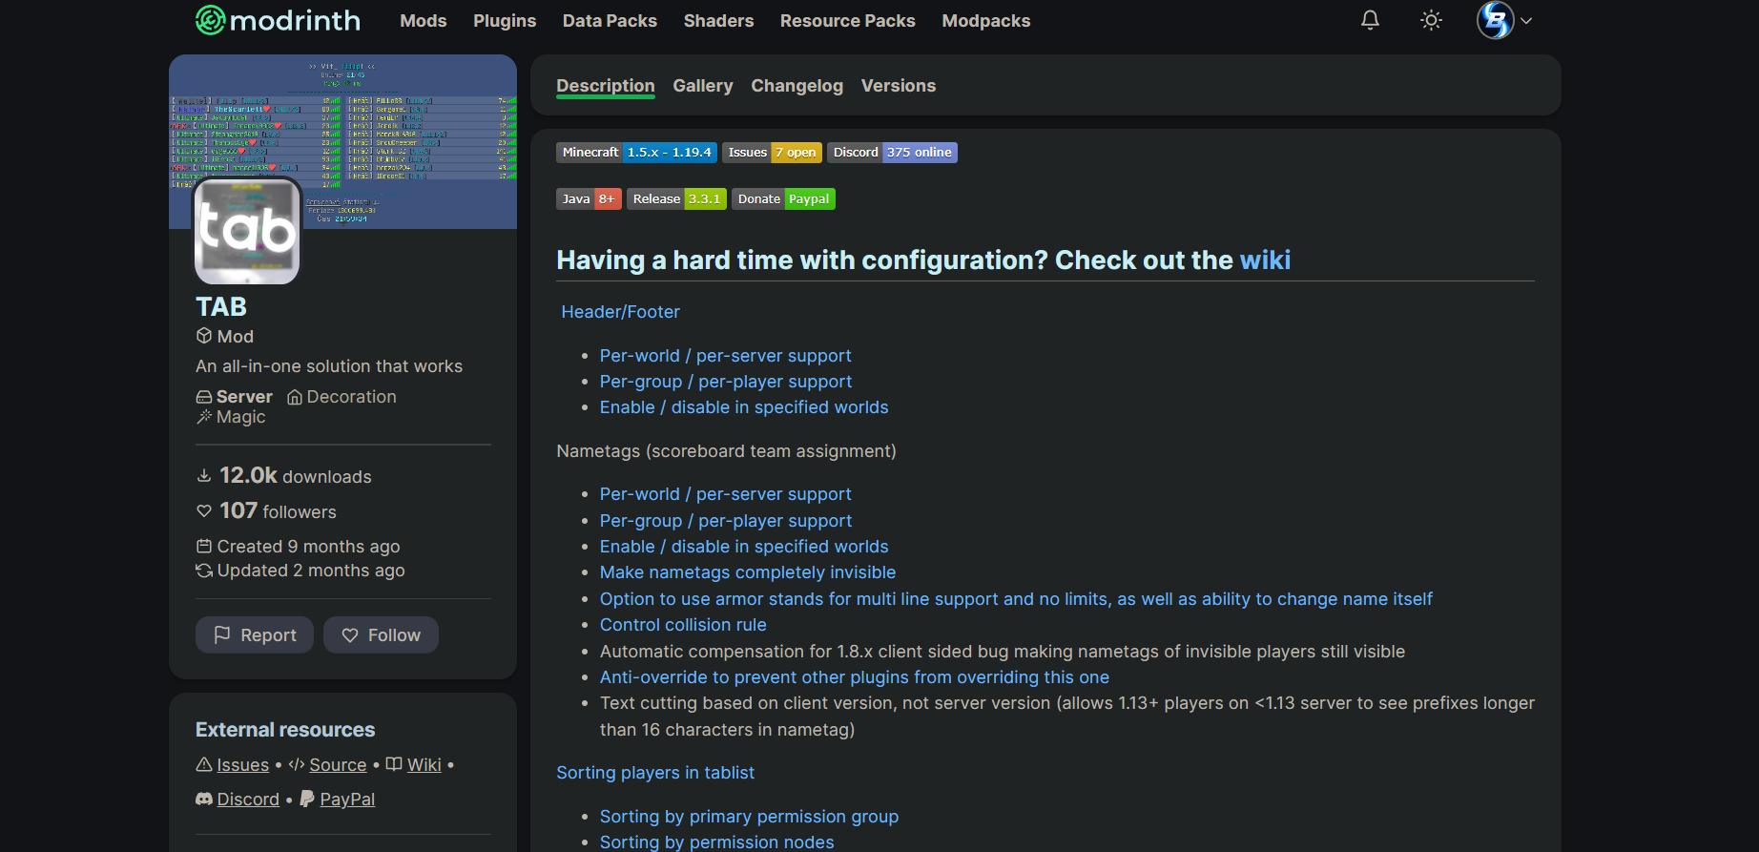Image resolution: width=1759 pixels, height=852 pixels.
Task: Open the Issues external link
Action: coord(242,765)
